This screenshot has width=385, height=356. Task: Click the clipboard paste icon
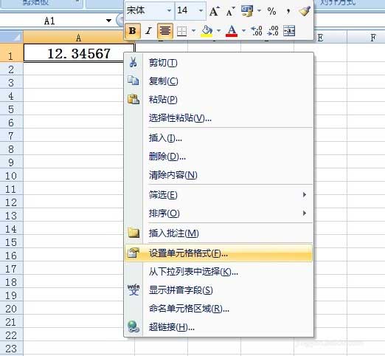coord(133,99)
